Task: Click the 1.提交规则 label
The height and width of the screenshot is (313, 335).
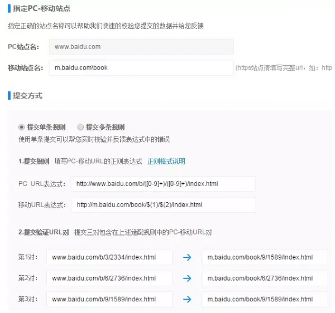Action: click(x=33, y=162)
